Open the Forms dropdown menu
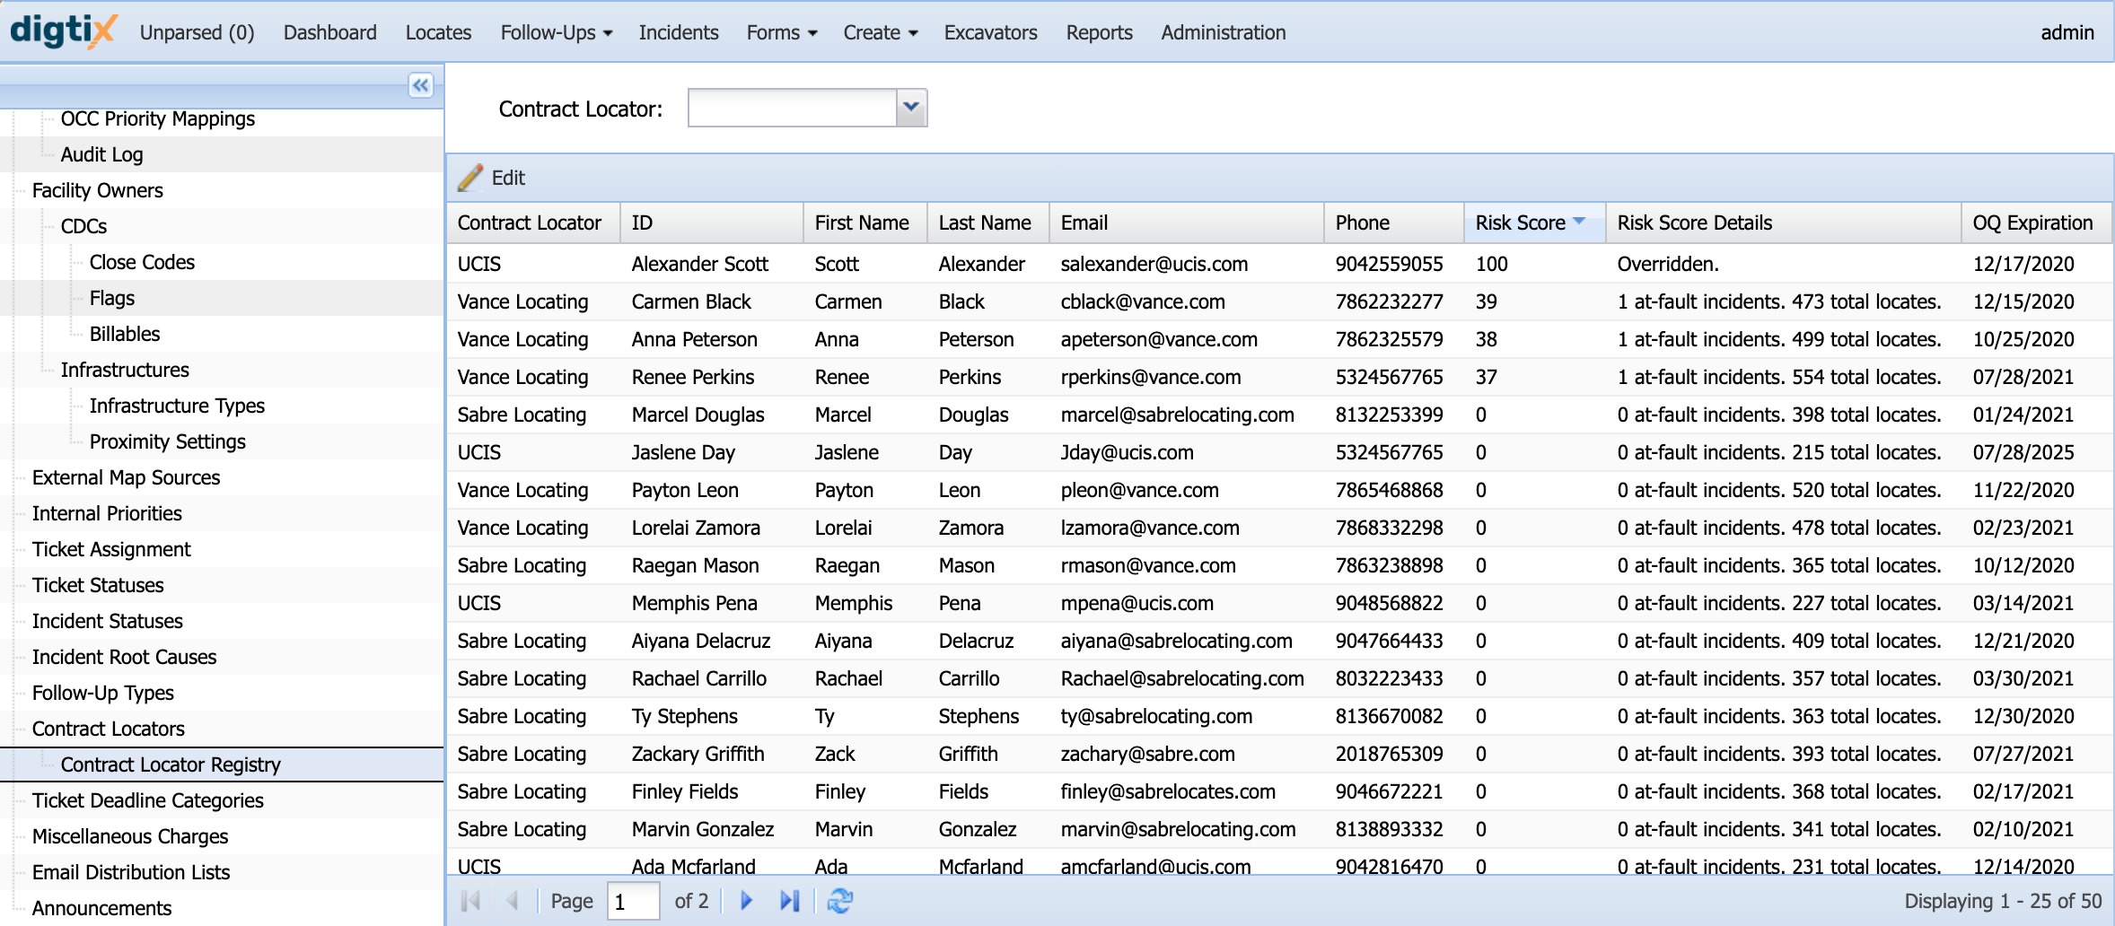This screenshot has width=2115, height=926. [782, 32]
